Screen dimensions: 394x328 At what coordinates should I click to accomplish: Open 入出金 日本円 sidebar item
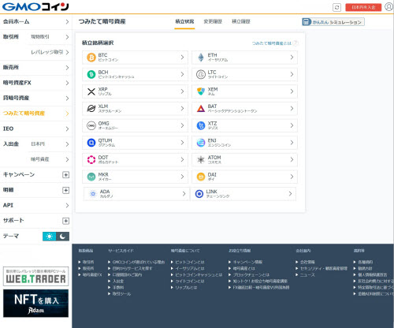tap(50, 144)
